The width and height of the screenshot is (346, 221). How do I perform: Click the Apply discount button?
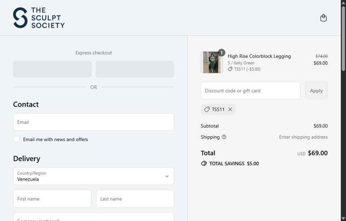[316, 91]
